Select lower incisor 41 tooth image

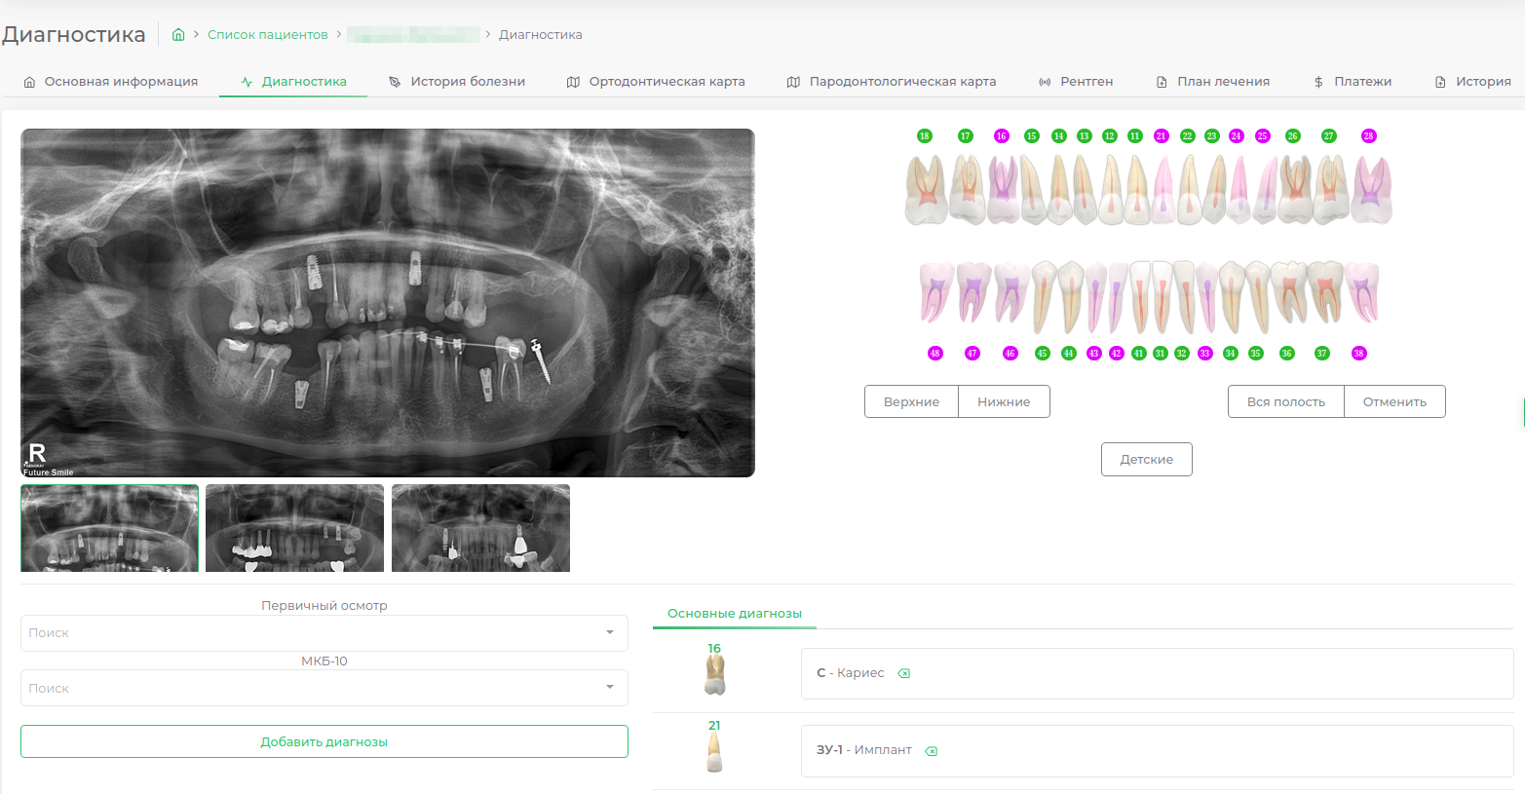1140,297
